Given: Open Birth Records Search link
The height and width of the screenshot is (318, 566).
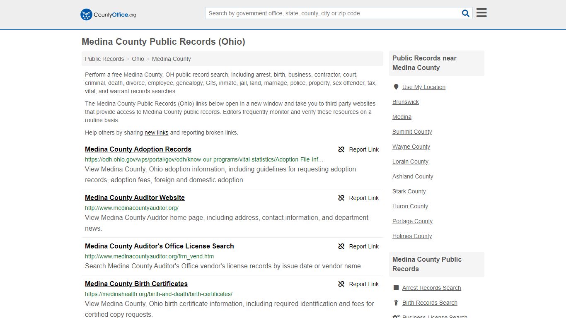Looking at the screenshot, I should click(430, 303).
